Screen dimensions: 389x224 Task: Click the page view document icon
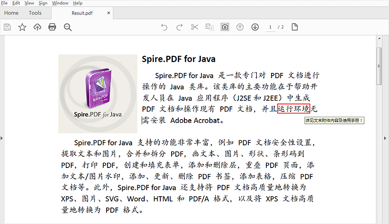295,27
